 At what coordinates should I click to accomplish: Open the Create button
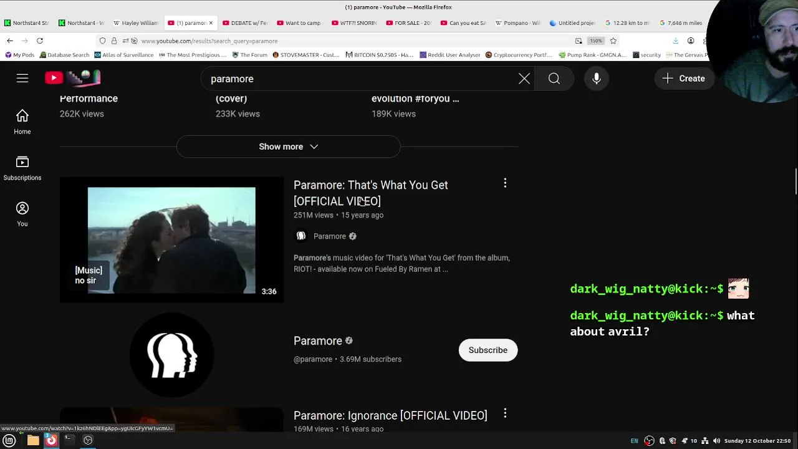pos(684,79)
